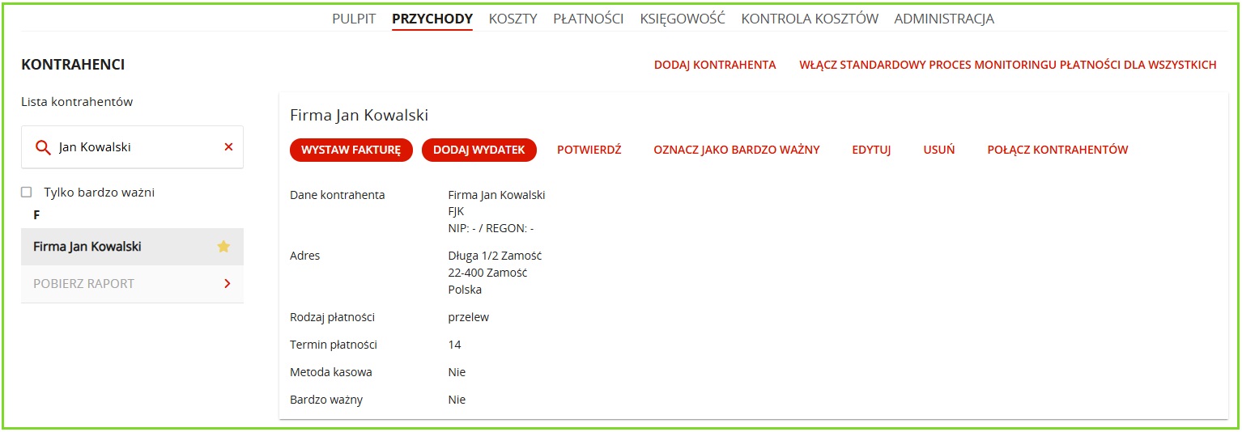Click the red chevron next to Pobierz raport
The width and height of the screenshot is (1242, 432).
(228, 284)
